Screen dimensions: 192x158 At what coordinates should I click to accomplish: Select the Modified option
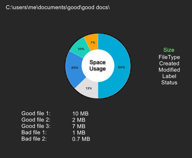click(169, 70)
